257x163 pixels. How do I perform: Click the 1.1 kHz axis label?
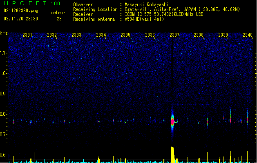click(x=3, y=53)
